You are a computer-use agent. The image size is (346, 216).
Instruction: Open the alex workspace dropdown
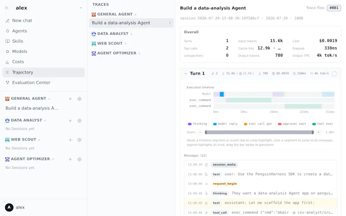tap(81, 8)
